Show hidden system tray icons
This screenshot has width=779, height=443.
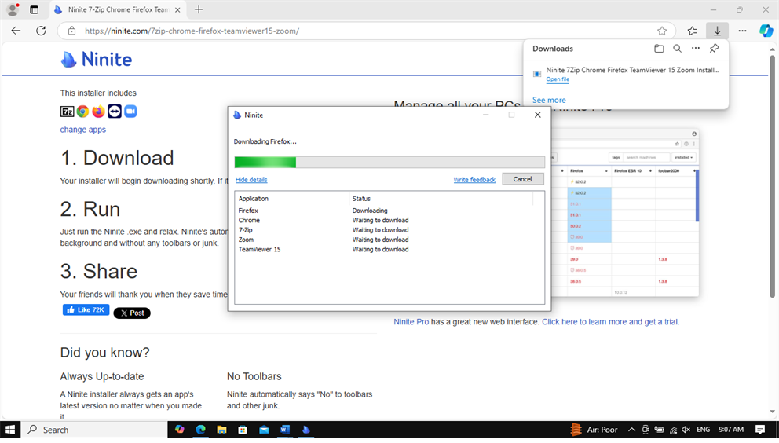632,430
